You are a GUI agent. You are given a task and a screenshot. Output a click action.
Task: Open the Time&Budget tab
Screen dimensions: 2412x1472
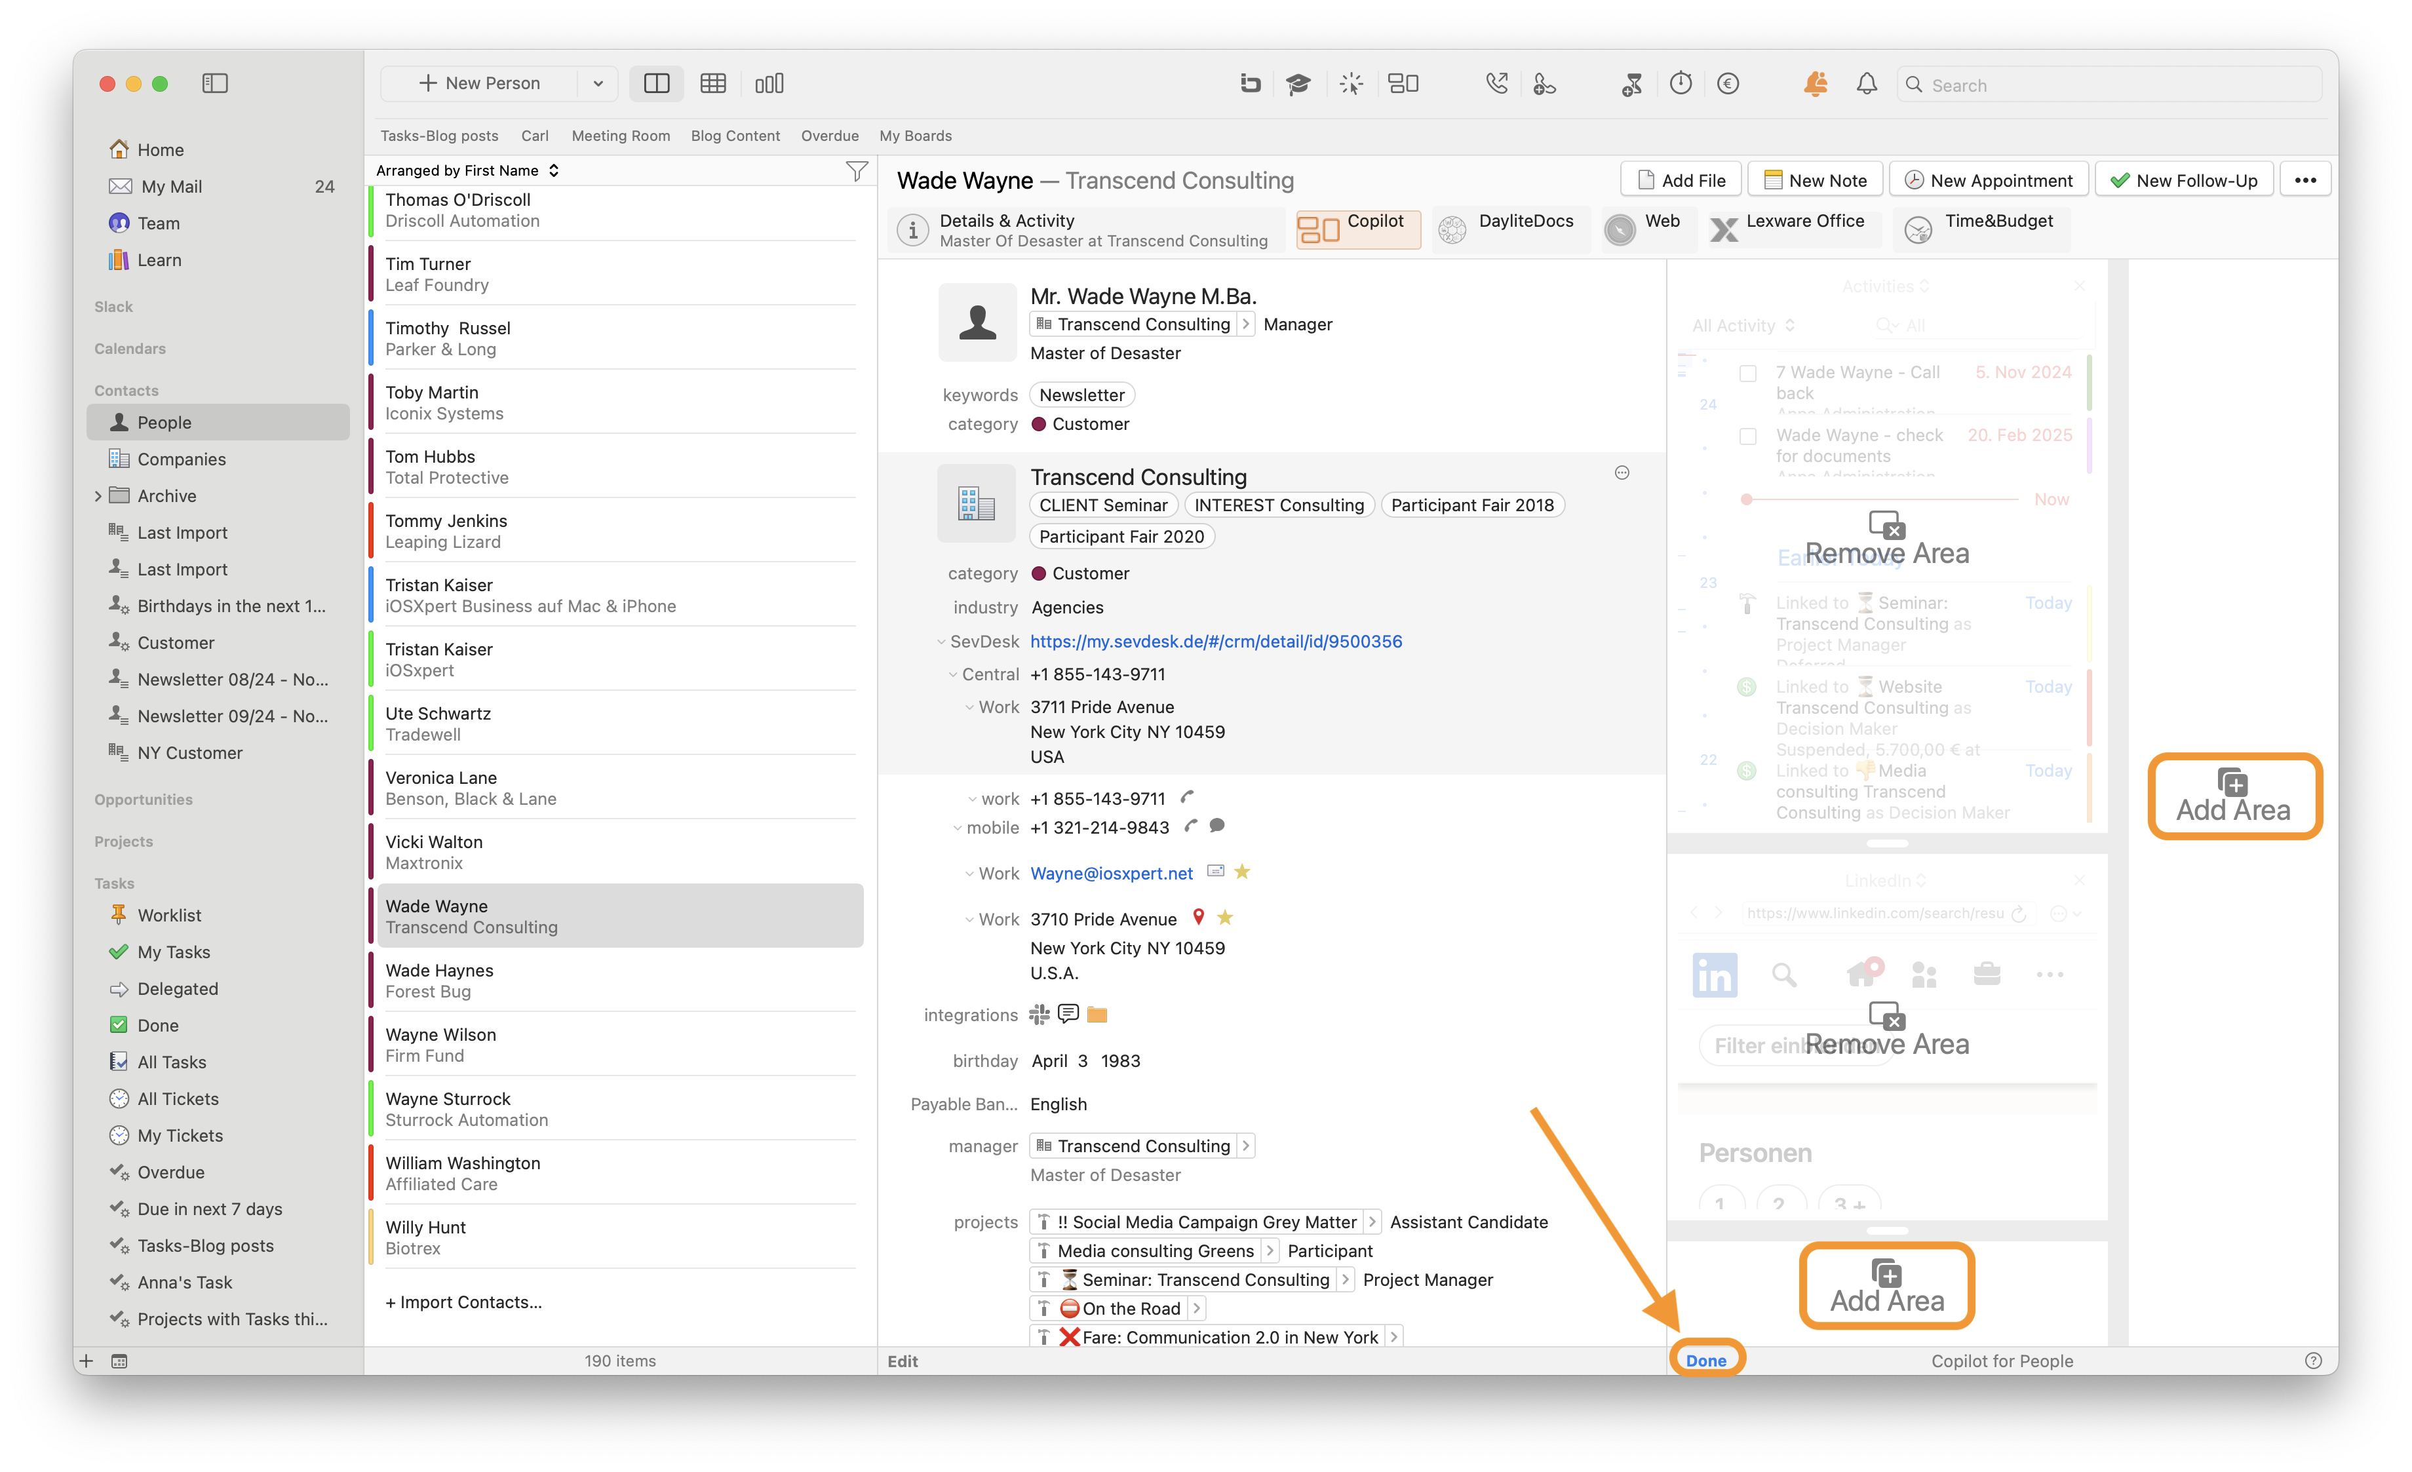pyautogui.click(x=1980, y=230)
